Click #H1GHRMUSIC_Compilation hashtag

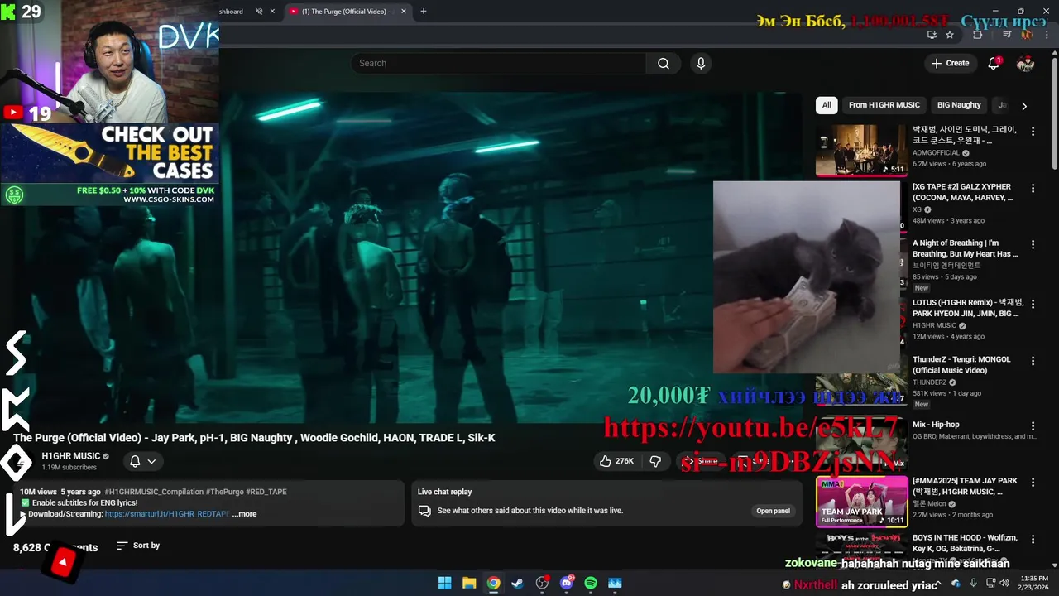tap(153, 492)
